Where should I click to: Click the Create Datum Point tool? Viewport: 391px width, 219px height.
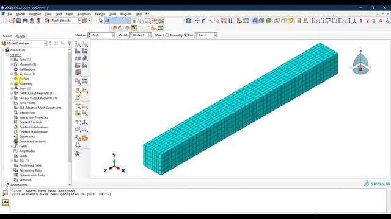coord(78,122)
